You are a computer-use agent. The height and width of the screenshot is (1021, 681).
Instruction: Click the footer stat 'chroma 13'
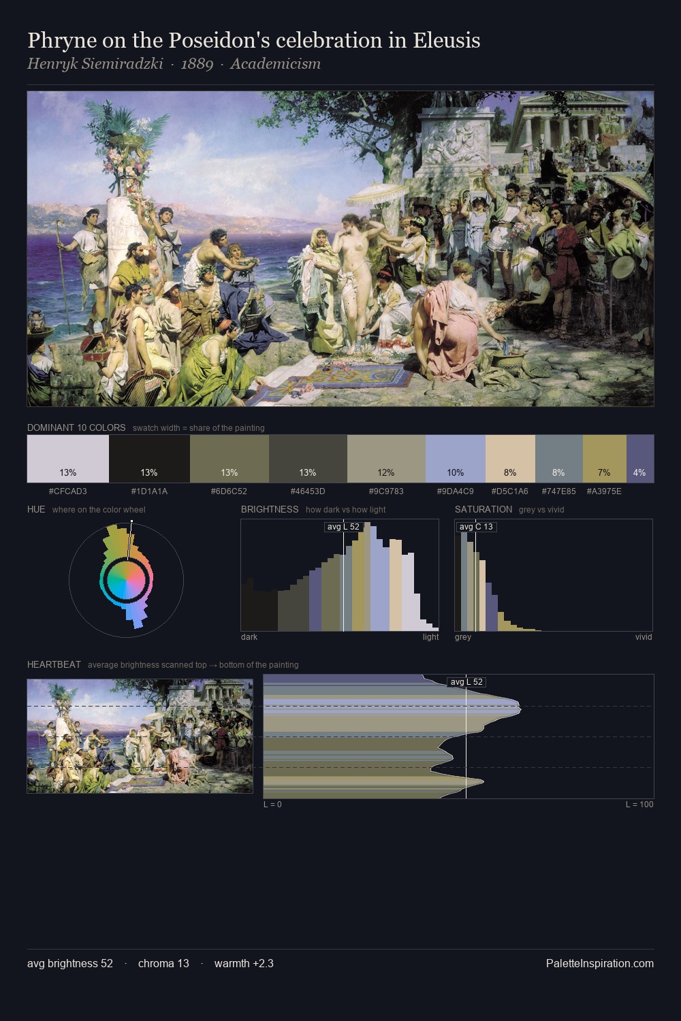163,964
